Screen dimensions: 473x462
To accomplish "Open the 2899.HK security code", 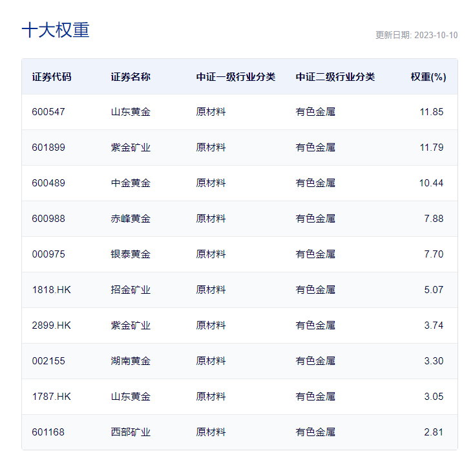I will tap(52, 325).
